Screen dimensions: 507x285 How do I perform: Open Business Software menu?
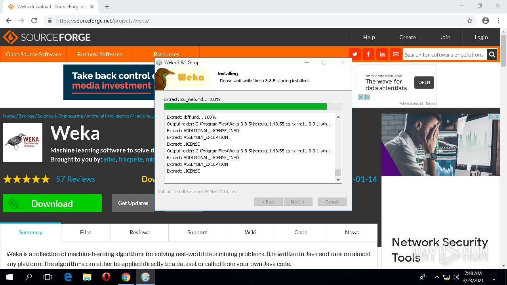coord(99,54)
